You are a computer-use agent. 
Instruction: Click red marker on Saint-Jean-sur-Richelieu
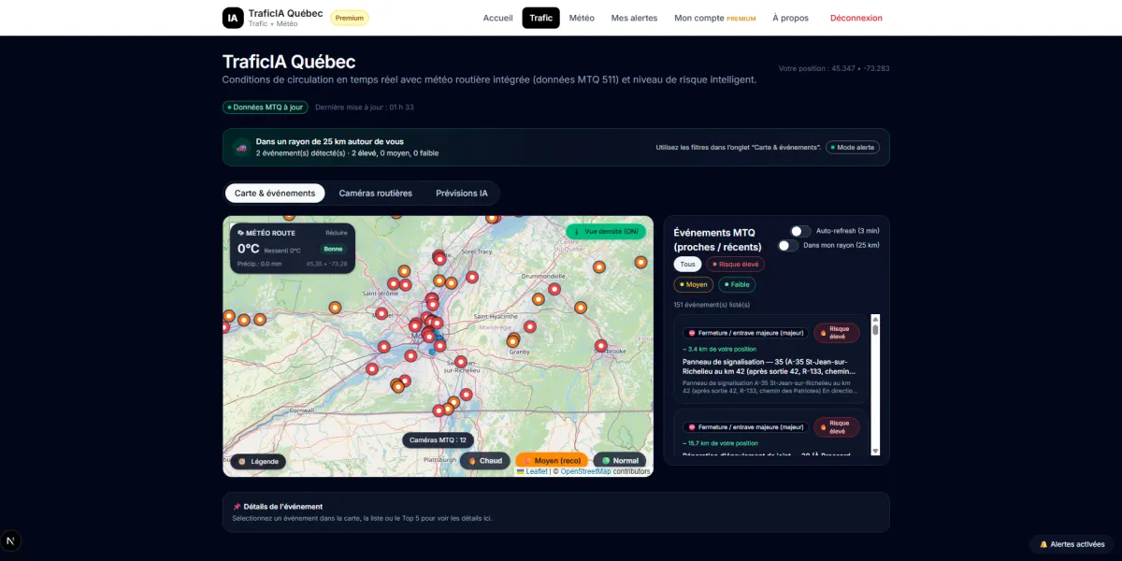460,362
